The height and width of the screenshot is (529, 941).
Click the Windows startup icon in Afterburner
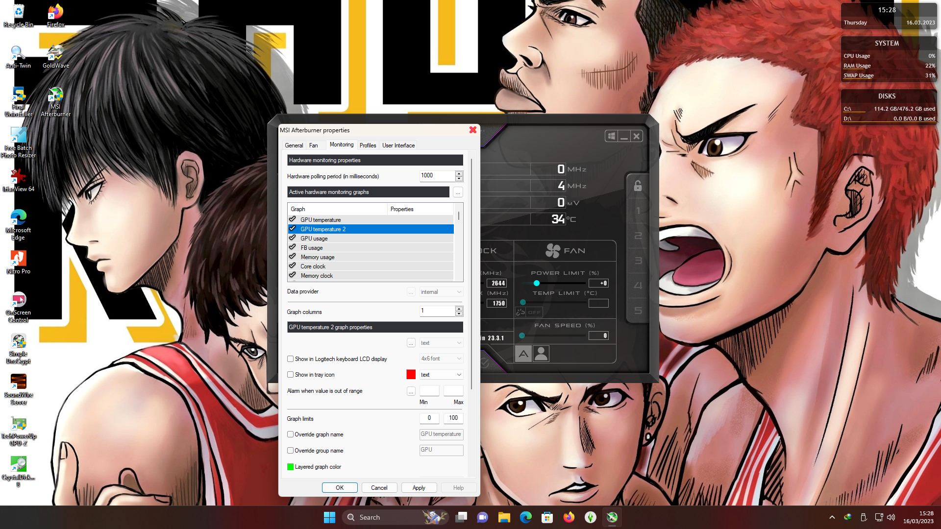(x=611, y=136)
